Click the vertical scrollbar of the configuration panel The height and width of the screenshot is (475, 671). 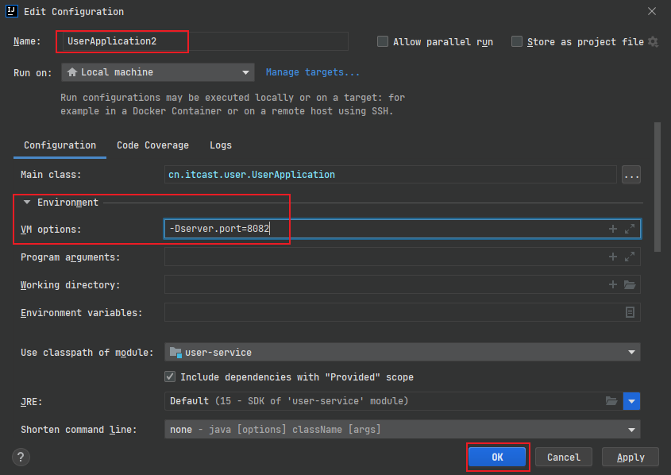click(657, 187)
